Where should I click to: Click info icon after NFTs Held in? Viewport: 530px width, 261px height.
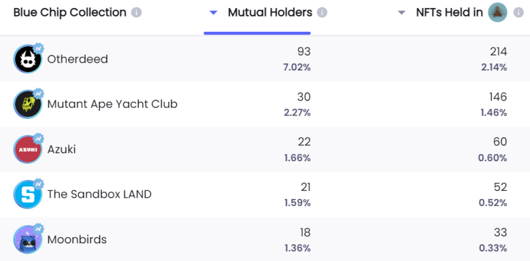(518, 13)
